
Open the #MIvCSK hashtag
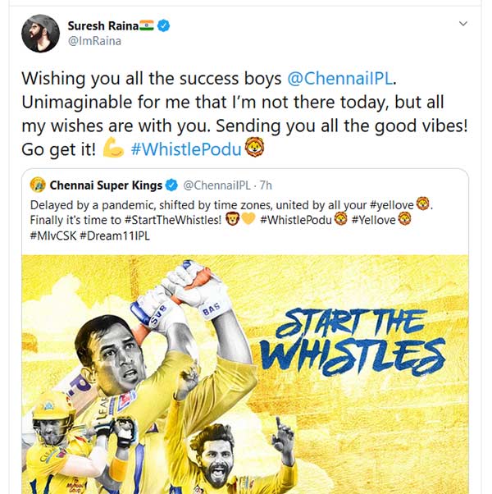52,236
